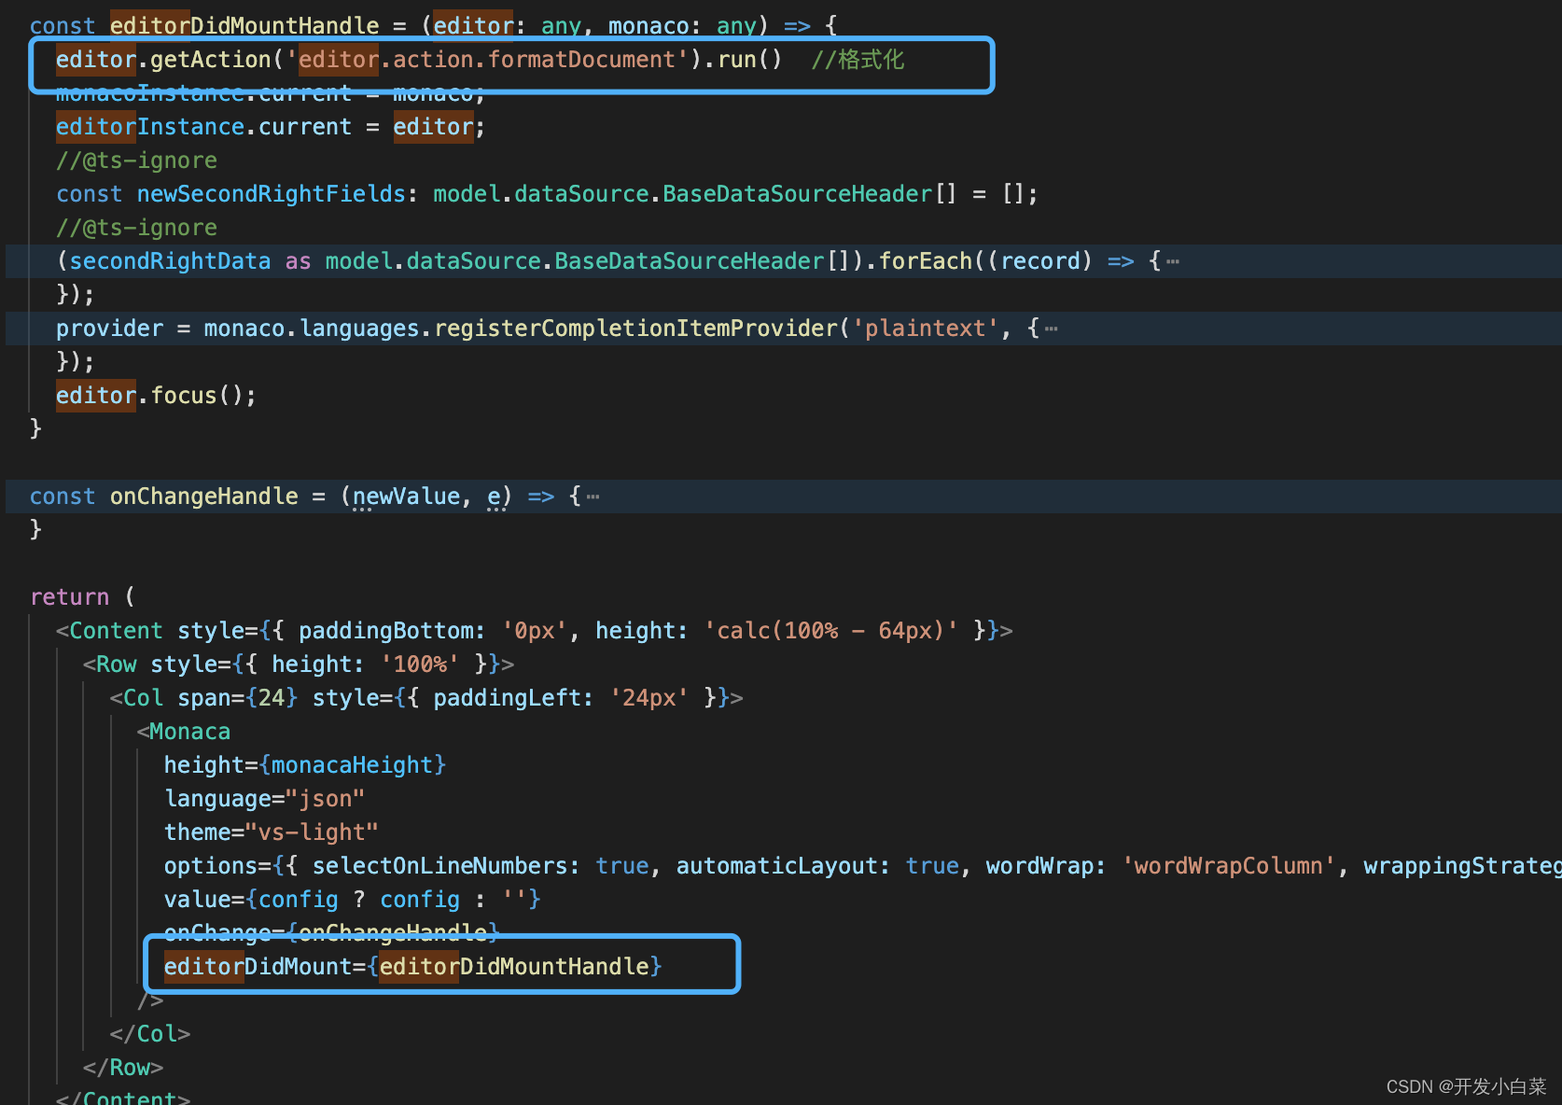This screenshot has width=1562, height=1105.
Task: Expand the collapsed onChangeHandle function body
Action: (x=592, y=496)
